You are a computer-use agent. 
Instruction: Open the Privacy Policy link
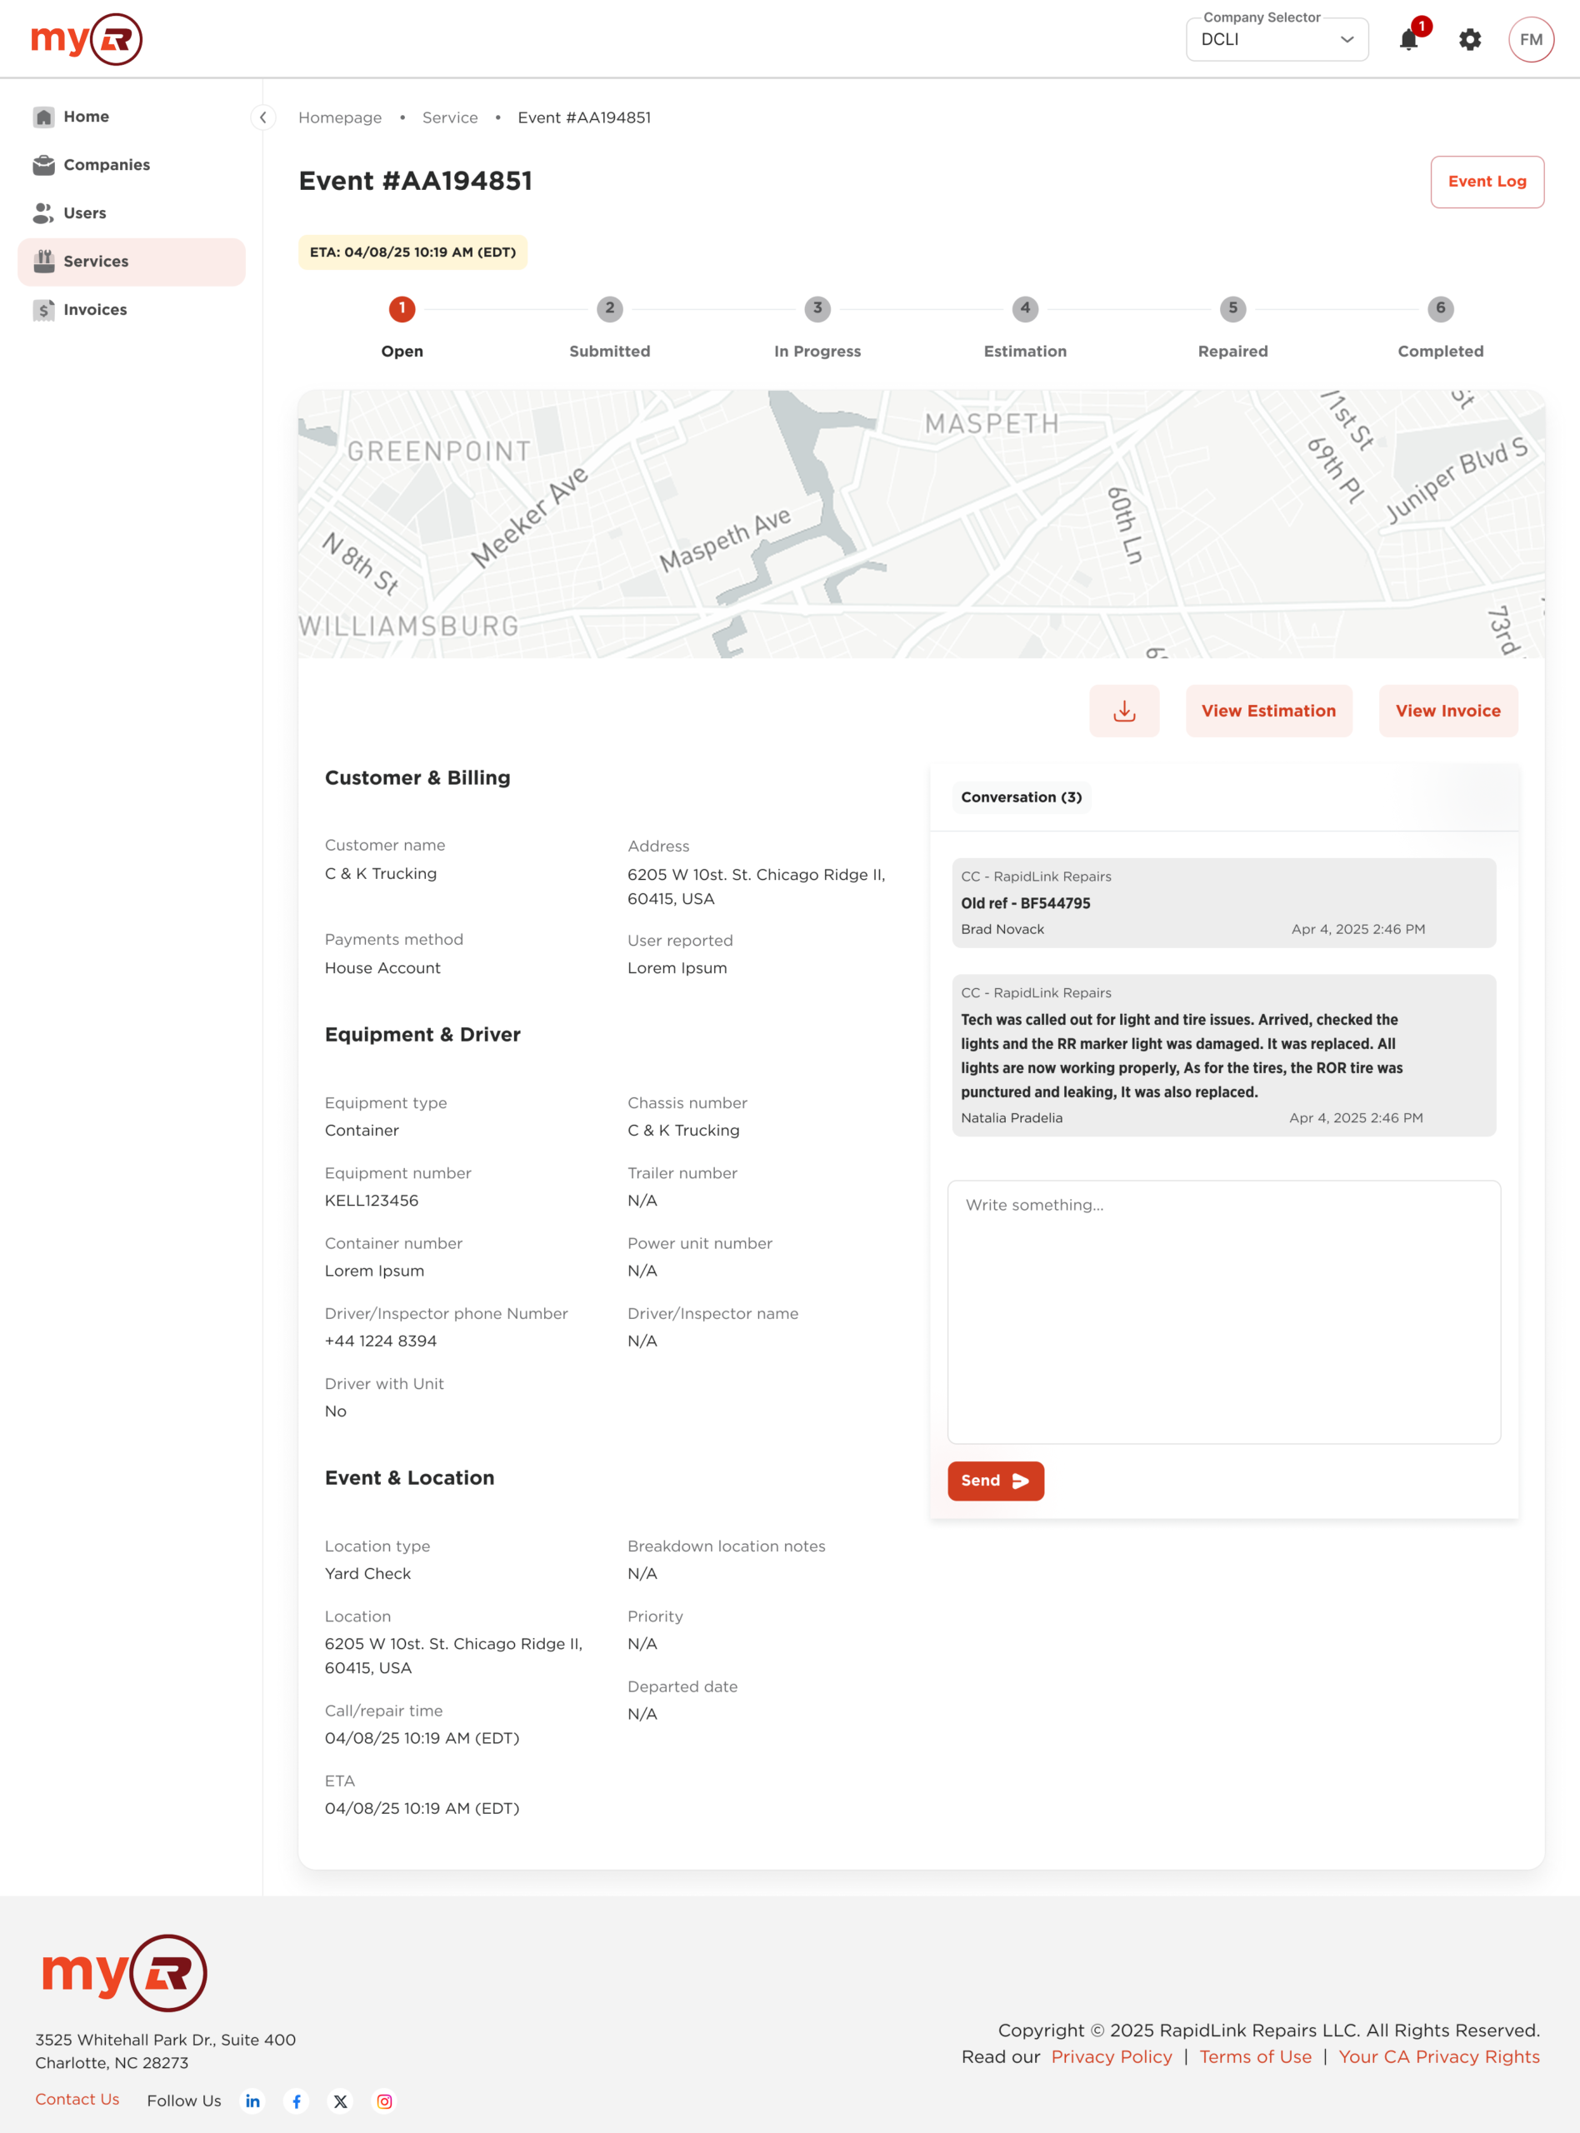[x=1110, y=2056]
